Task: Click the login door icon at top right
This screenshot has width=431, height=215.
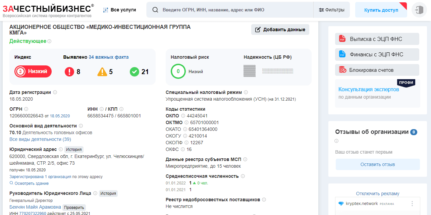Action: pyautogui.click(x=419, y=10)
